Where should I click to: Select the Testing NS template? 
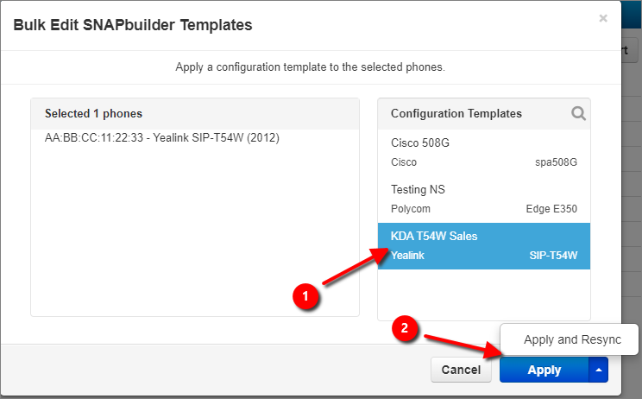(483, 199)
